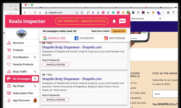Screen dimensions: 181x108
Task: Click the share icon in address bar
Action: click(x=77, y=12)
